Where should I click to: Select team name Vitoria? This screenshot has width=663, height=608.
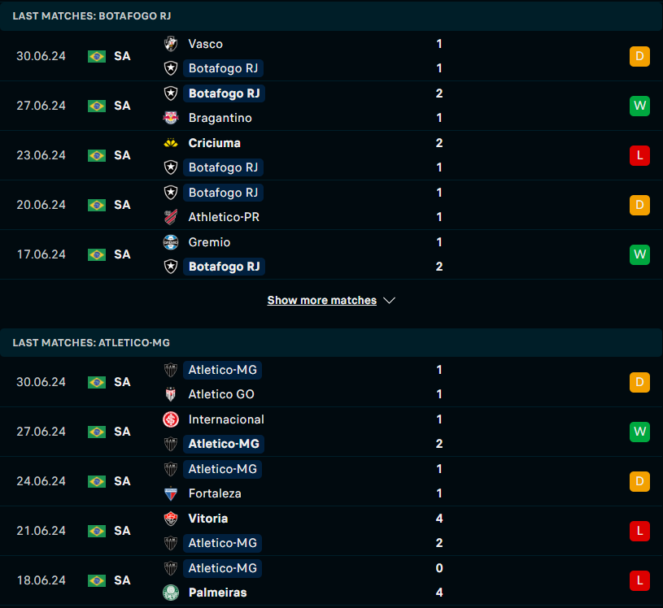[x=208, y=519]
